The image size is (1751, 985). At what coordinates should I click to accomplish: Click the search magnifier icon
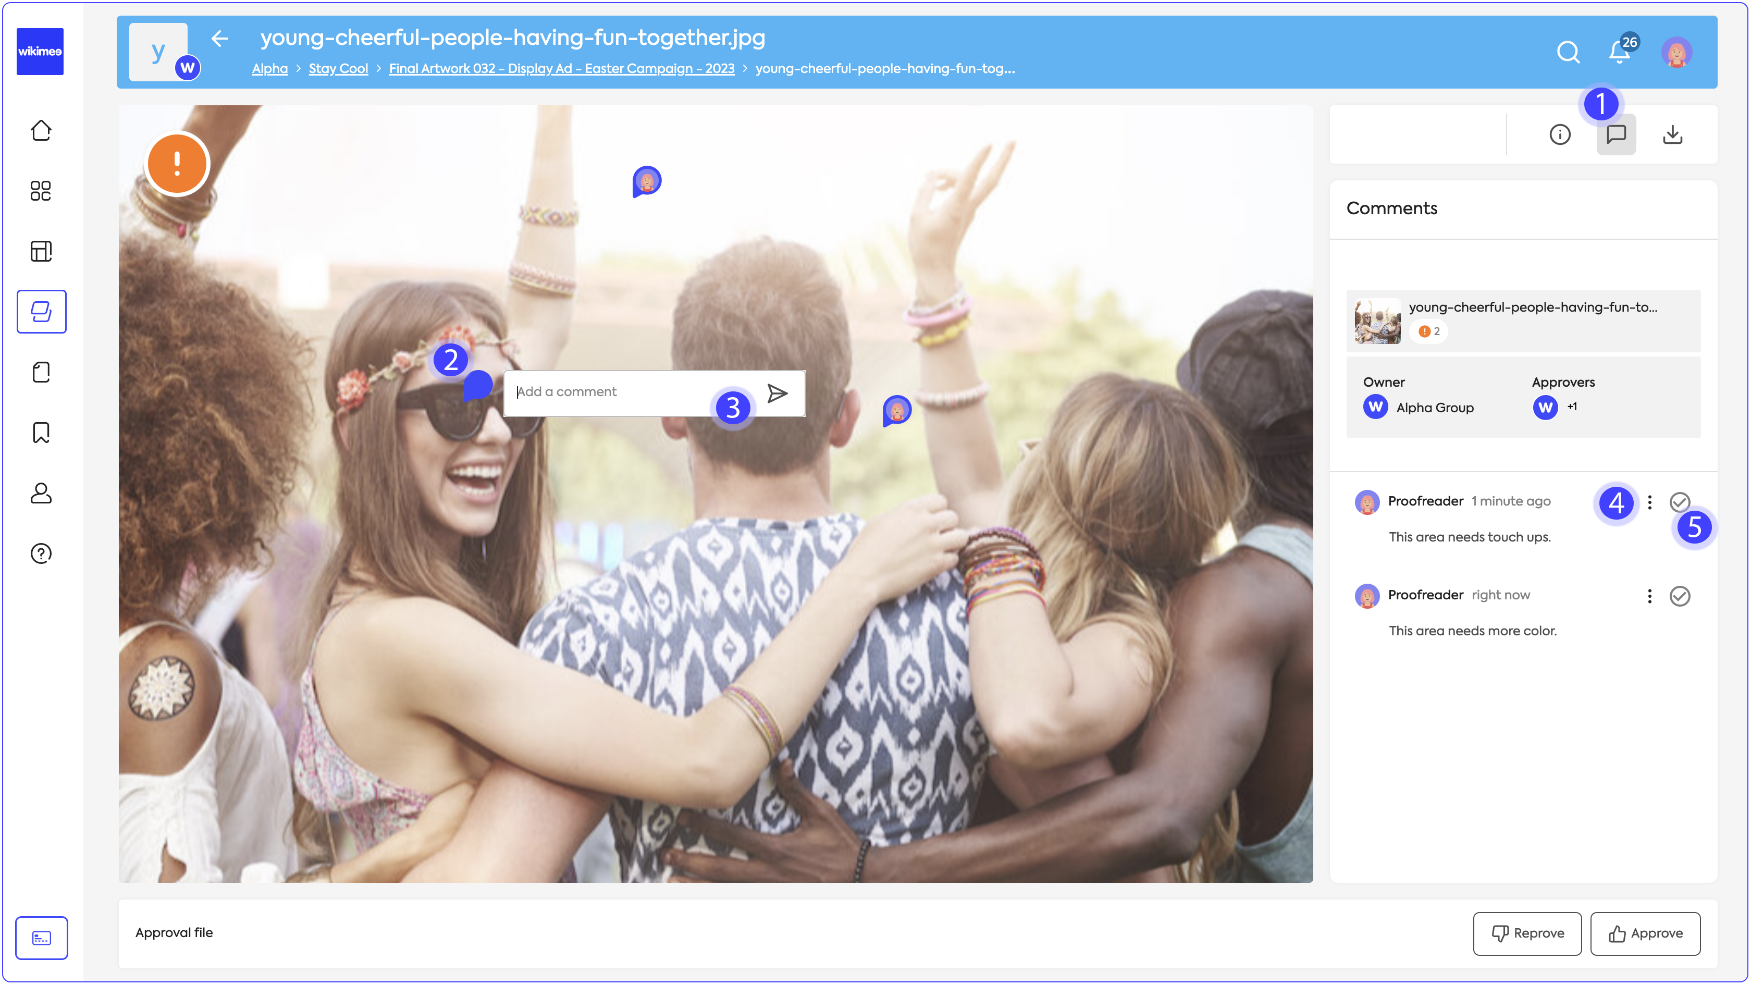1568,52
